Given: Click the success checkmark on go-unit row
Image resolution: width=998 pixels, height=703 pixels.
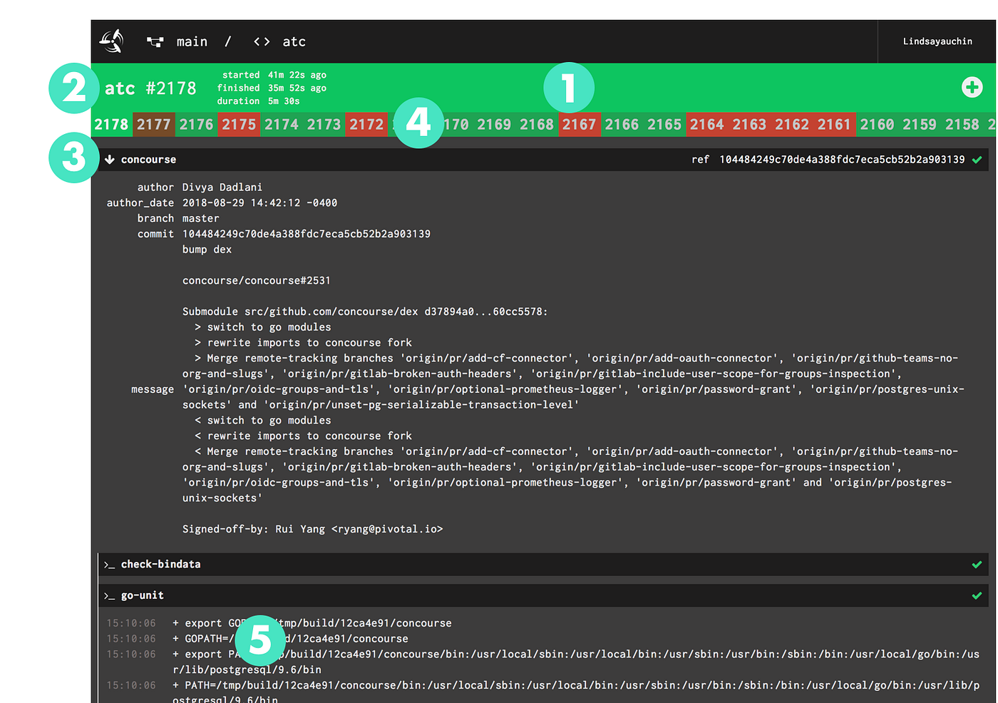Looking at the screenshot, I should [977, 596].
